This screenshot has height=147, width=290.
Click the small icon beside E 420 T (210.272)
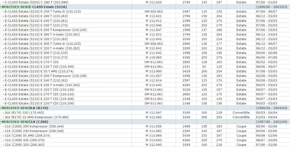3,58
